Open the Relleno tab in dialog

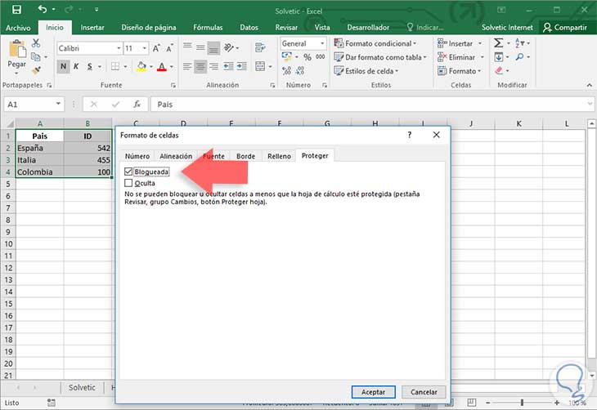pyautogui.click(x=279, y=156)
